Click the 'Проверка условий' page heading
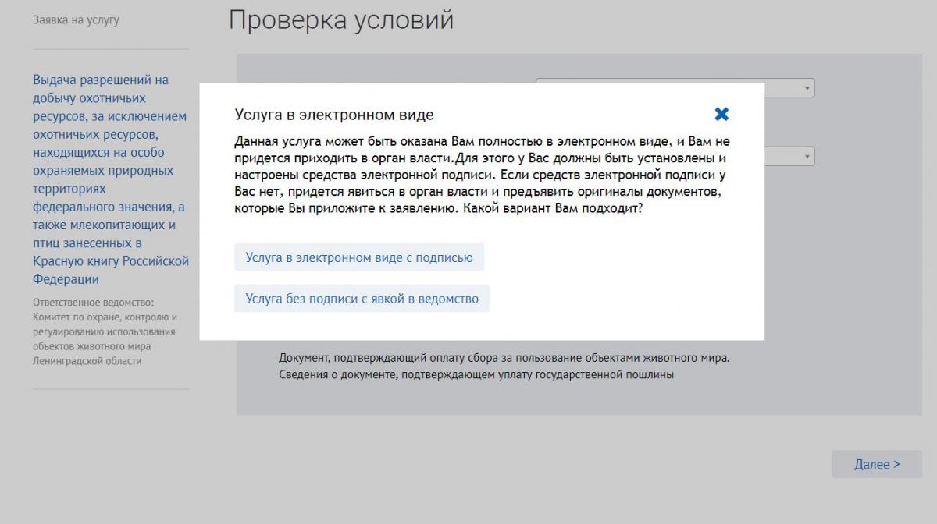Viewport: 937px width, 524px height. click(x=340, y=20)
